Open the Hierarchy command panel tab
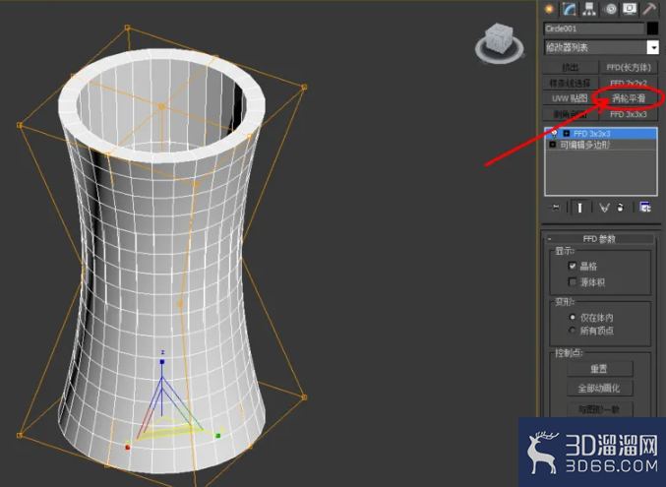 click(589, 10)
